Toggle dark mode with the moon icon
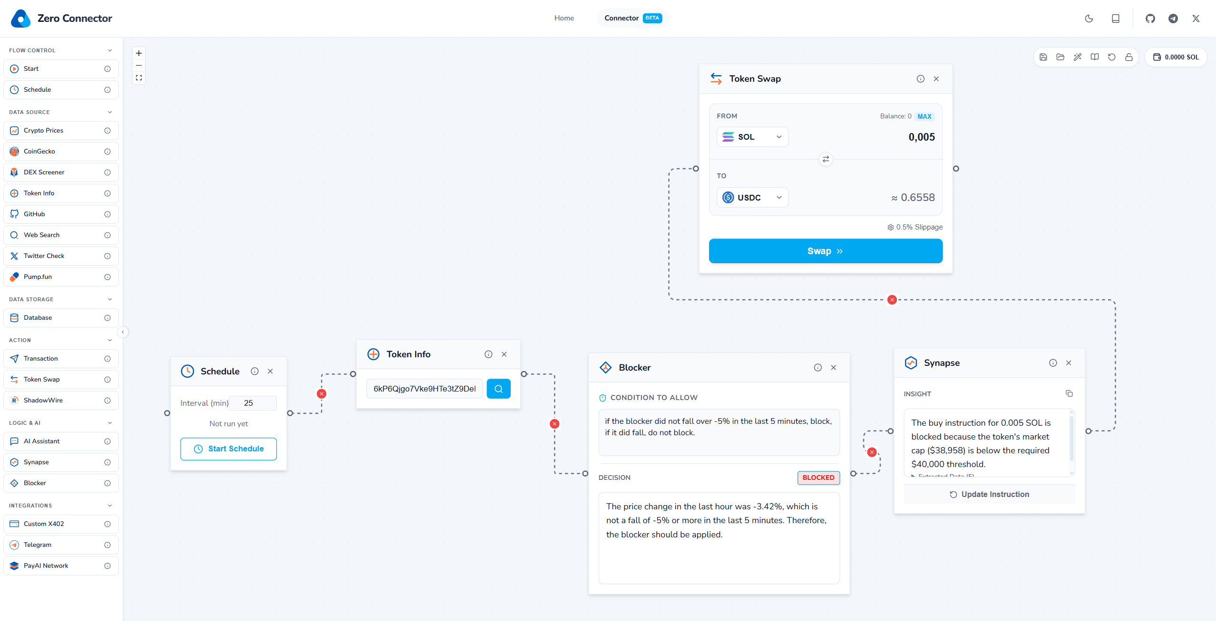 click(x=1089, y=19)
